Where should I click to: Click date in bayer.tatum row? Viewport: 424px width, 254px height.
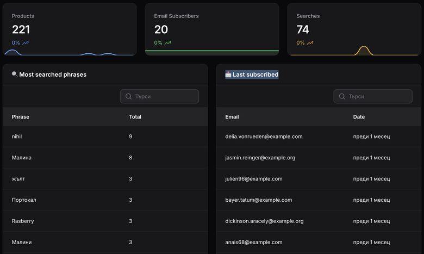tap(371, 200)
